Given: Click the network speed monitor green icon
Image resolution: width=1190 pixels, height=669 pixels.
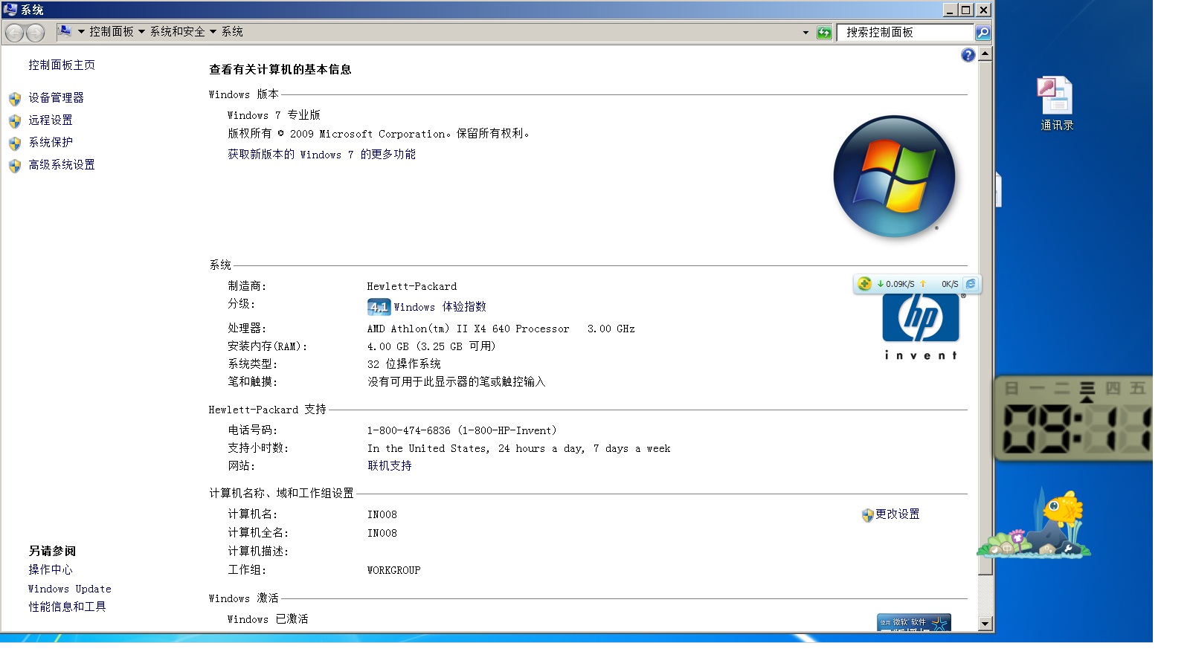Looking at the screenshot, I should point(864,284).
